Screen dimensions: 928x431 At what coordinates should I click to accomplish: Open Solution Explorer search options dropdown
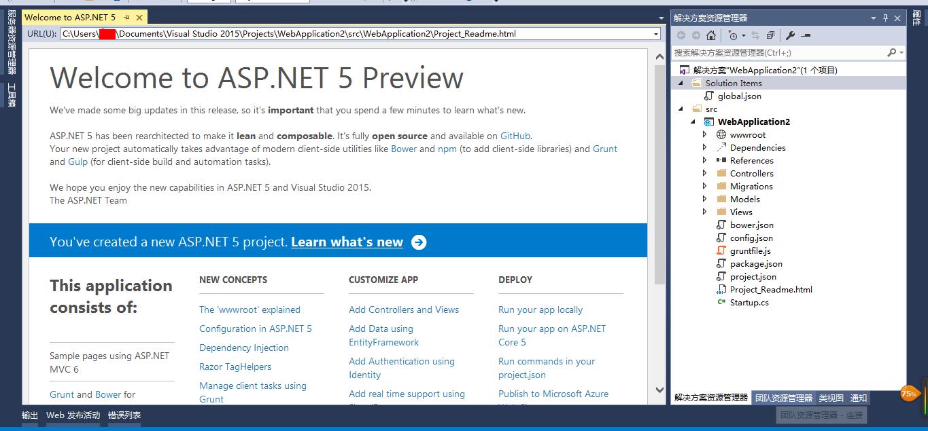tap(901, 52)
